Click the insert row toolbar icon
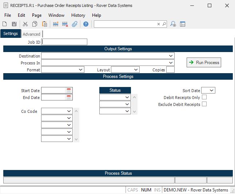The width and height of the screenshot is (235, 194). (56, 24)
